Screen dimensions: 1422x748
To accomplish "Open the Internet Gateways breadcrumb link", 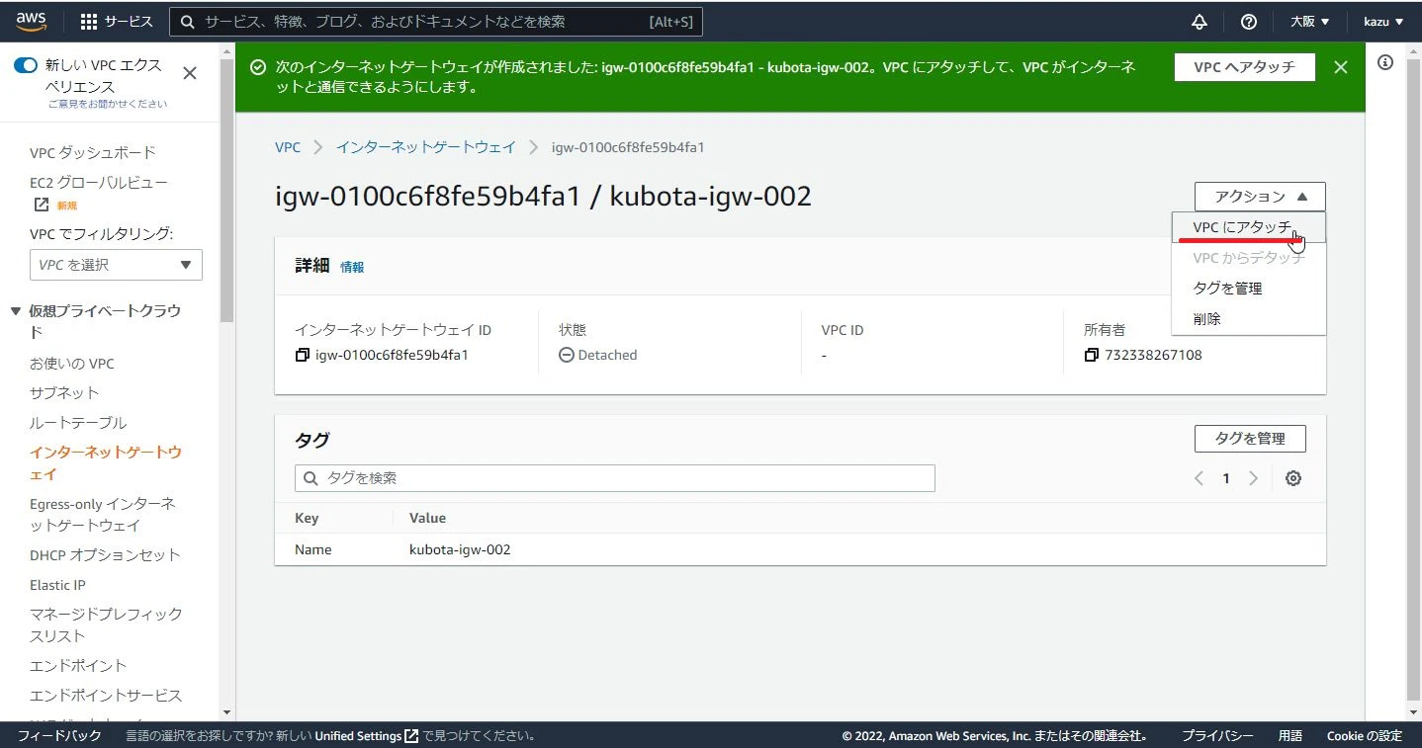I will coord(426,147).
